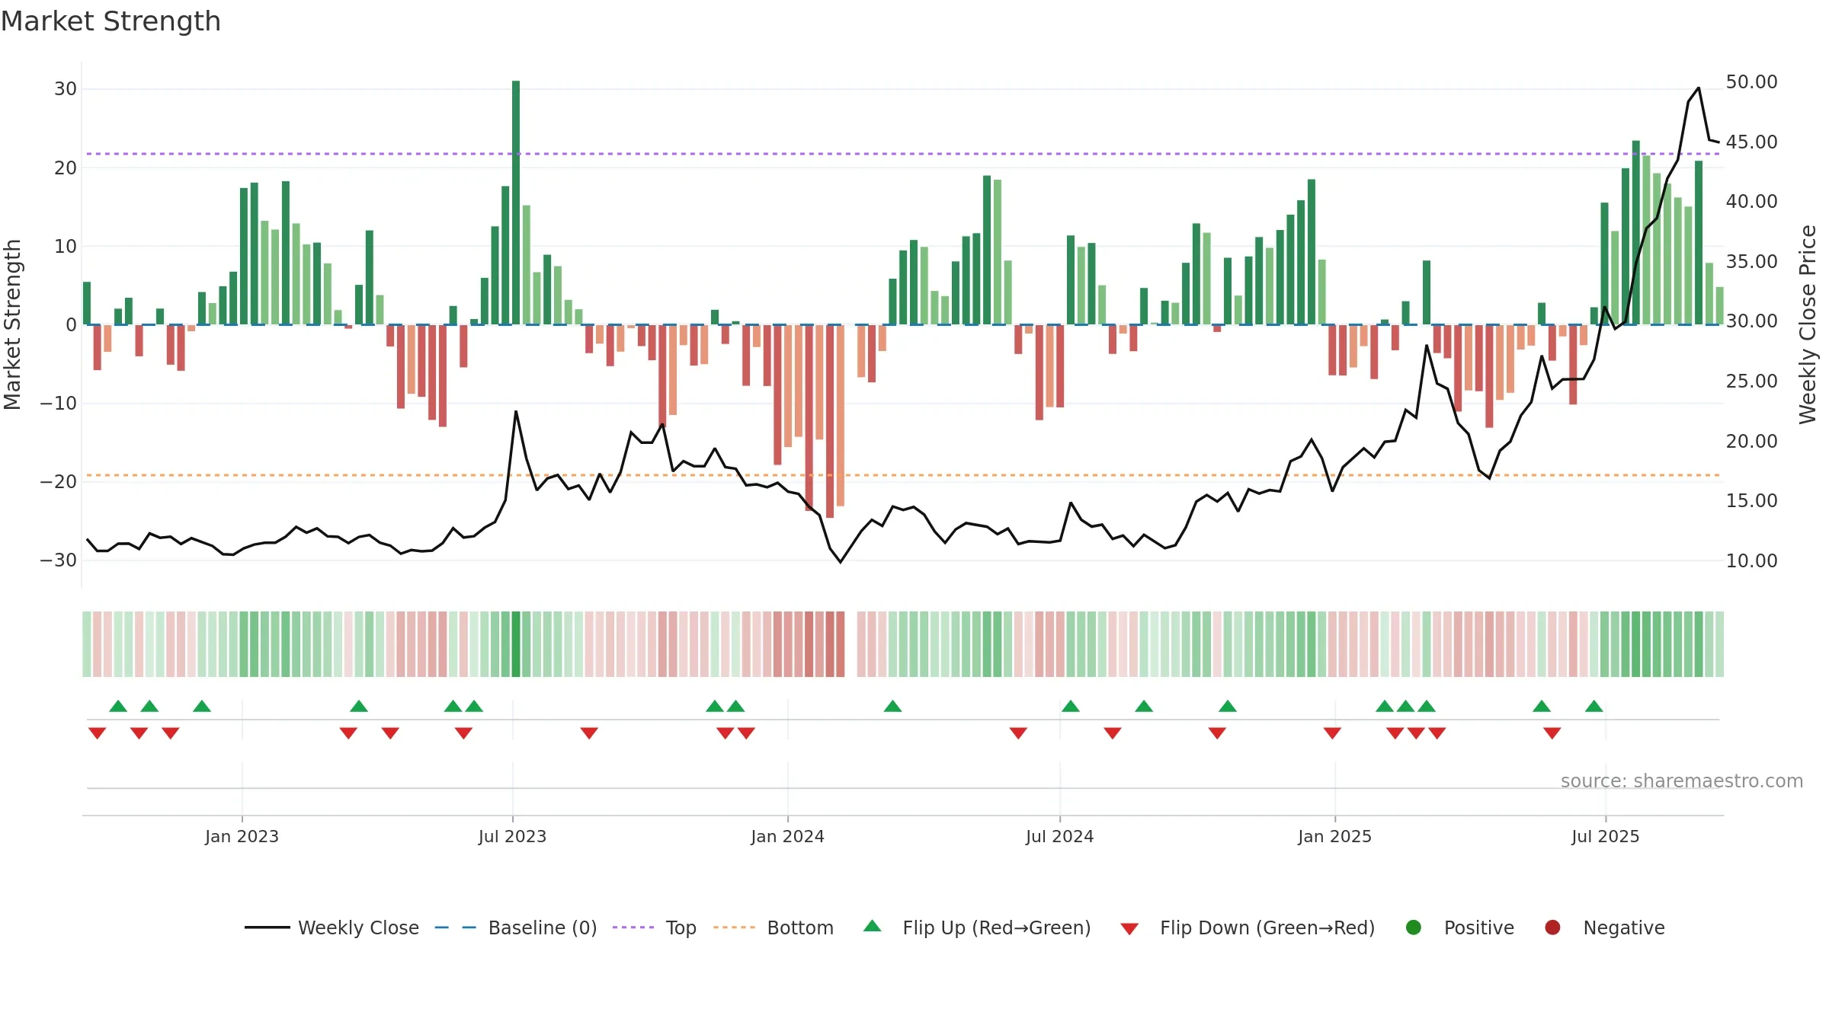The image size is (1829, 1028).
Task: Click the Jul 2023 x-axis label
Action: tap(512, 836)
